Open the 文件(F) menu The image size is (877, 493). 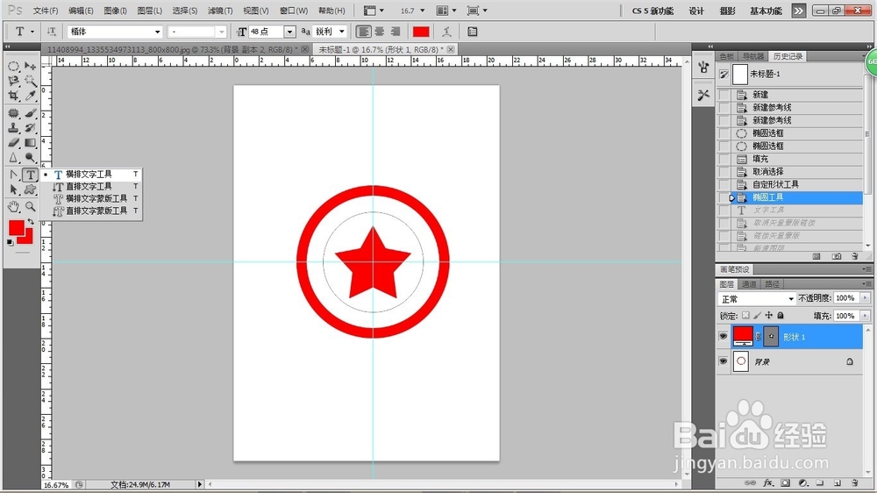coord(46,11)
